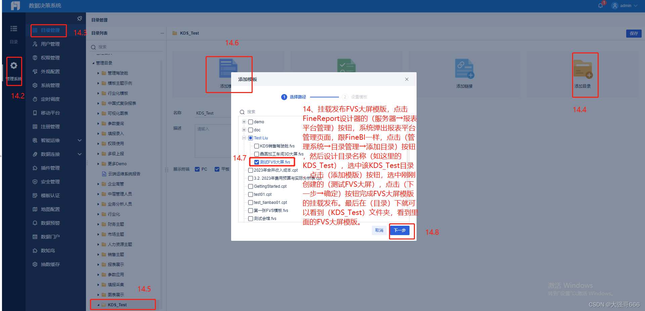Select 系统管理 in the side menu
The image size is (645, 311).
(x=50, y=85)
